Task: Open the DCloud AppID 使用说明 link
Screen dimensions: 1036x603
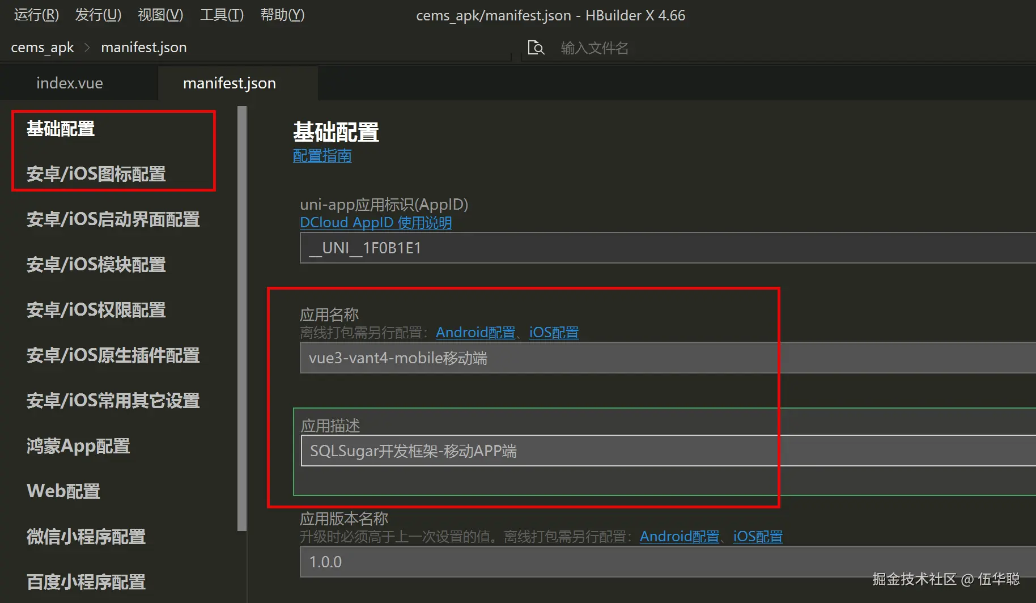Action: click(376, 223)
